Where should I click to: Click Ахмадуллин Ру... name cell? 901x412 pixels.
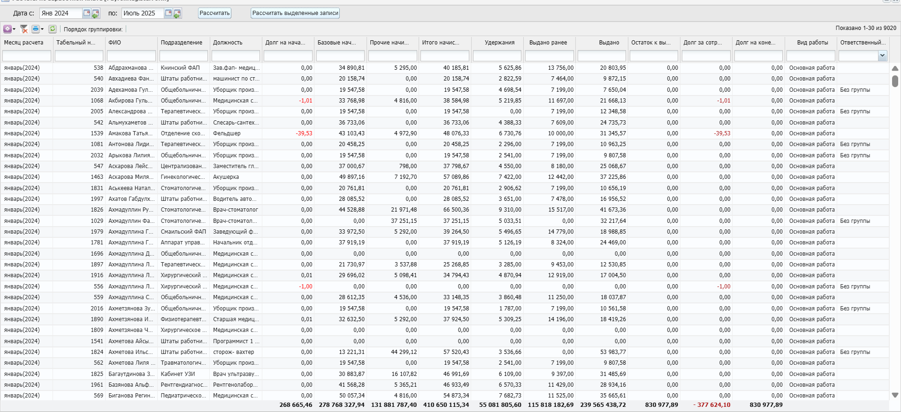[x=131, y=210]
